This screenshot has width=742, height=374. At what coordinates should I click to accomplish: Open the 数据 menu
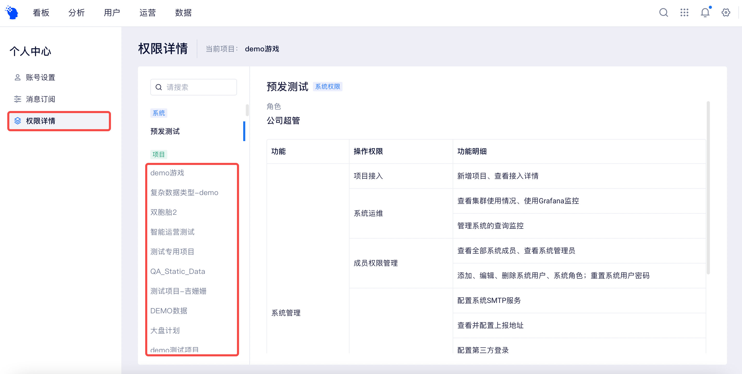click(183, 13)
